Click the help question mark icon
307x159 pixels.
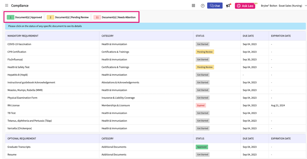click(203, 6)
